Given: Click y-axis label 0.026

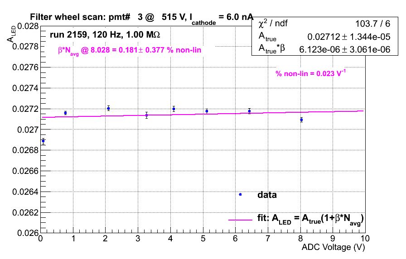Looking at the screenshot, I should (28, 233).
